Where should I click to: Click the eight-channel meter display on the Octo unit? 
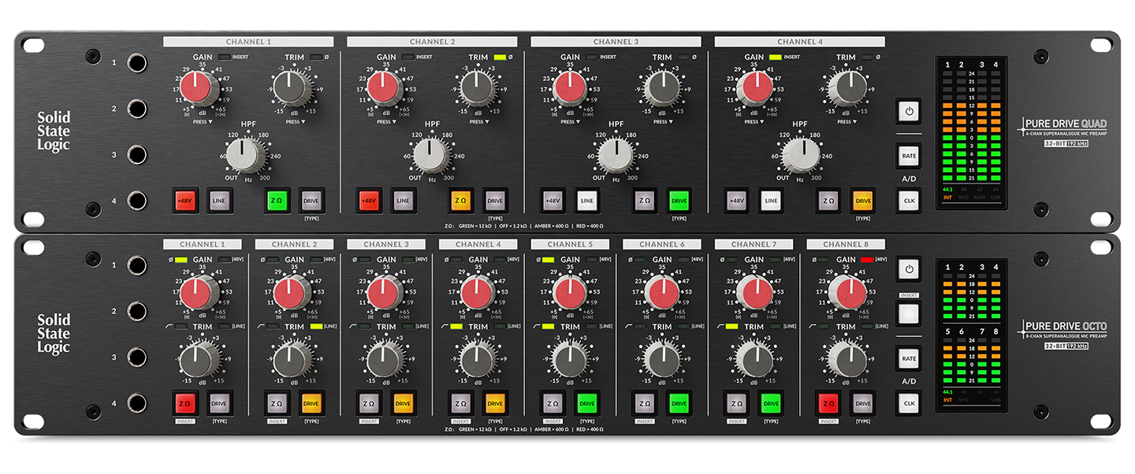tap(972, 335)
